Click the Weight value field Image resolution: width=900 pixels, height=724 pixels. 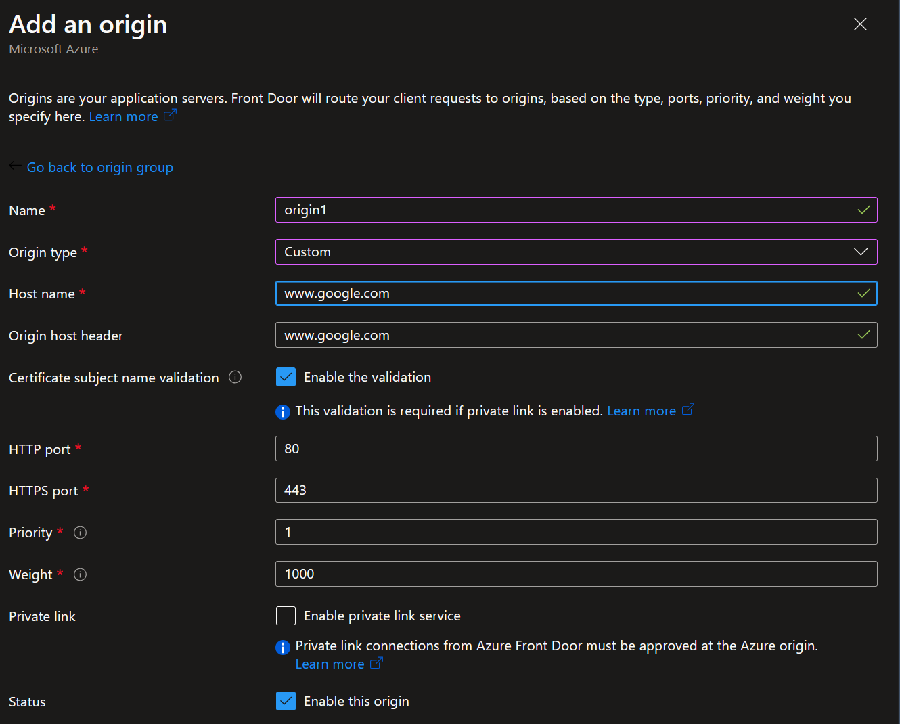576,574
